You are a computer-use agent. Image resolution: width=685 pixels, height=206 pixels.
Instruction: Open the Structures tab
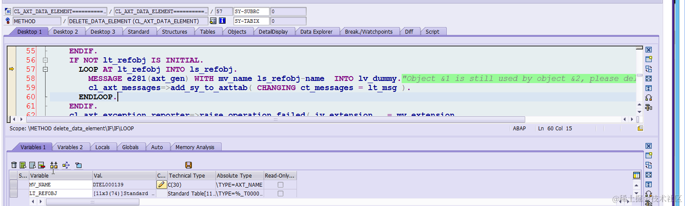tap(174, 31)
